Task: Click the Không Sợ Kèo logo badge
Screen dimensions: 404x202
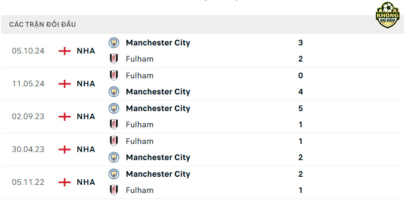Action: tap(387, 15)
